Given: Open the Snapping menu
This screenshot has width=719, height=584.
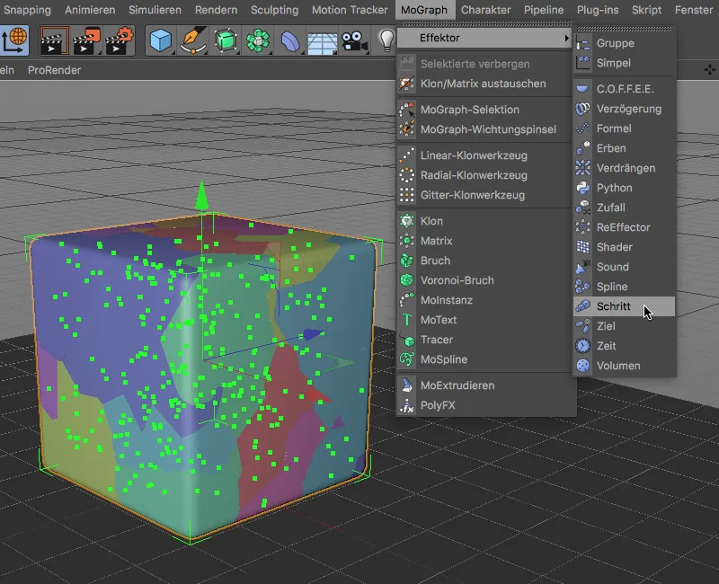Looking at the screenshot, I should tap(27, 10).
